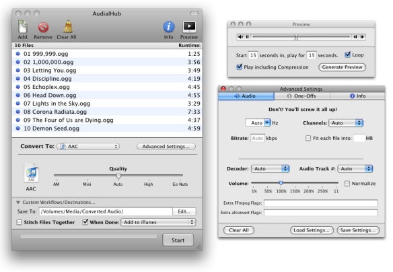Click the Edit... save path button
Image resolution: width=393 pixels, height=272 pixels.
point(184,211)
